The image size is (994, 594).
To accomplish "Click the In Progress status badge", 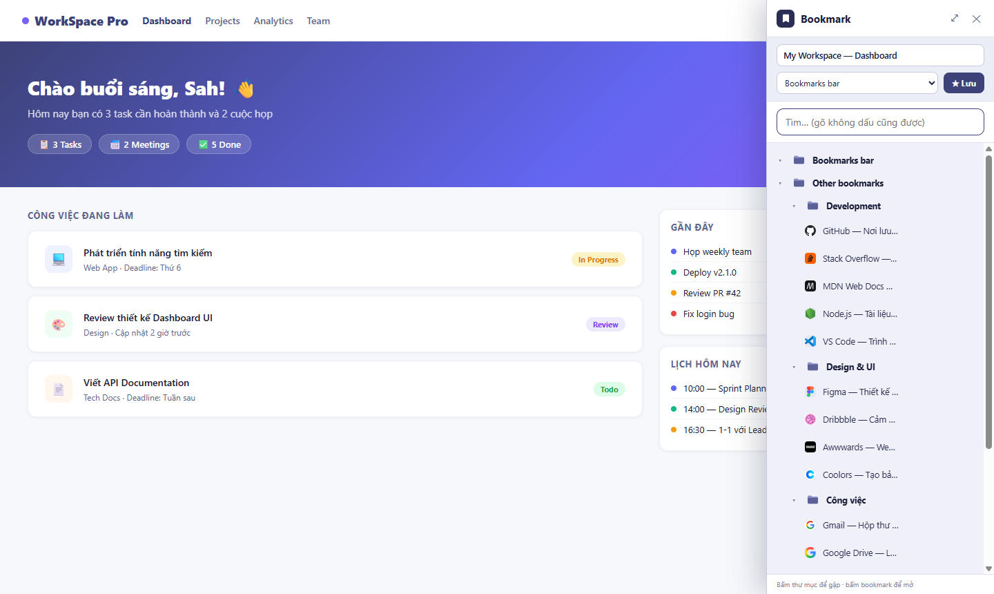I will [x=598, y=260].
